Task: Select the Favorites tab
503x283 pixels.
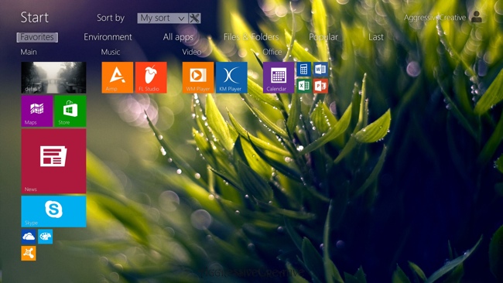Action: tap(37, 37)
